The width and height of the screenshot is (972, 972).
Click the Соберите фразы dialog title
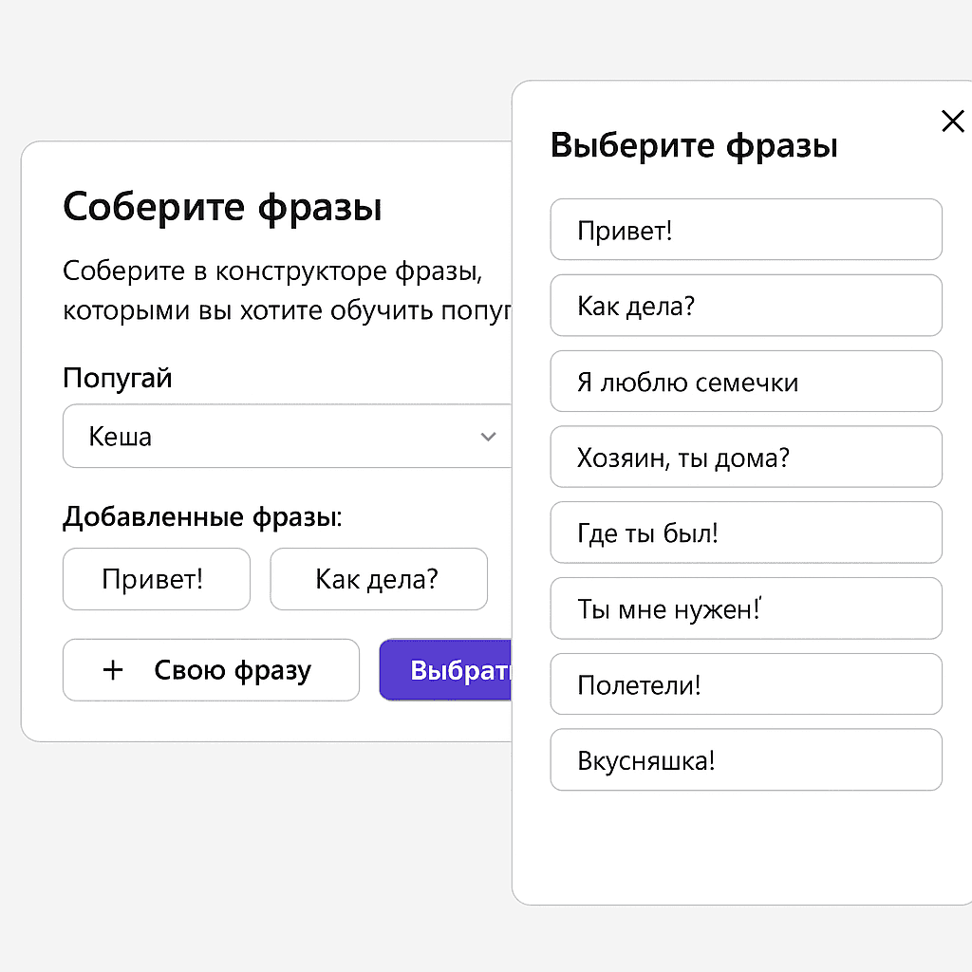click(222, 207)
